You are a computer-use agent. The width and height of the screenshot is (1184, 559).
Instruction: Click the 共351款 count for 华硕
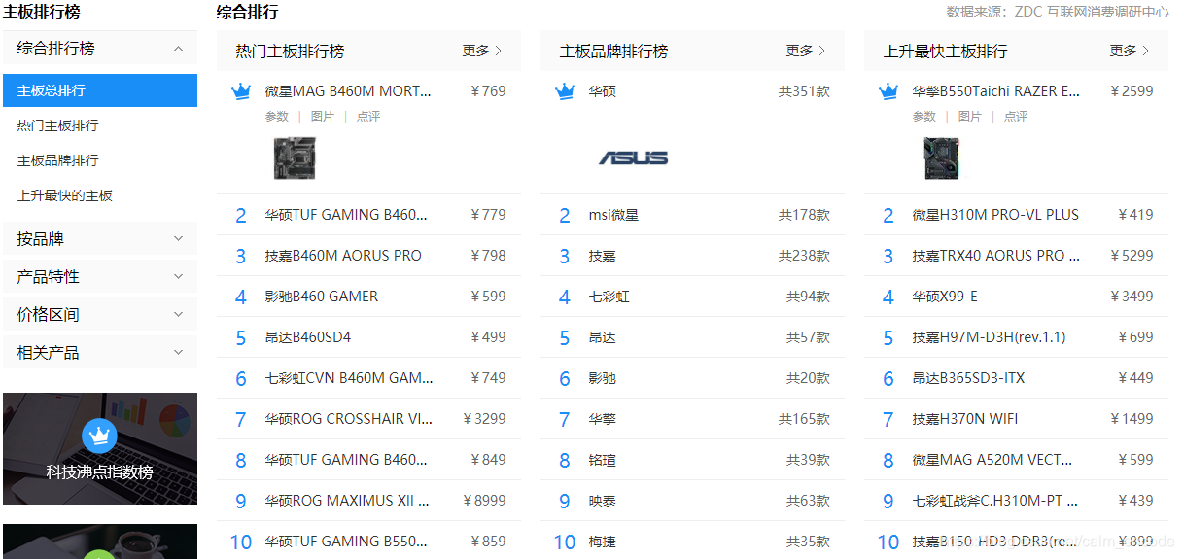[804, 91]
